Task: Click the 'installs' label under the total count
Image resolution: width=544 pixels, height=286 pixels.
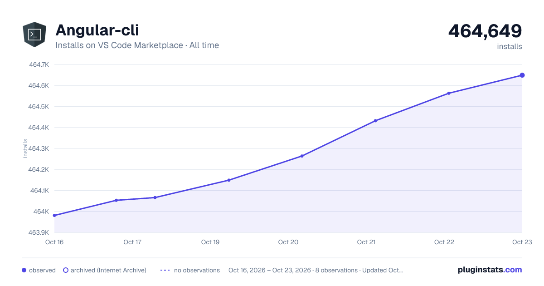Action: click(x=510, y=46)
